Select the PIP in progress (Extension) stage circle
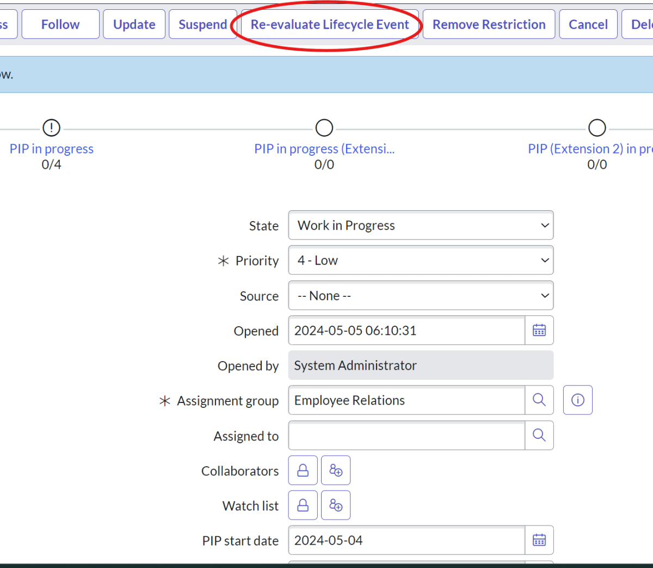This screenshot has width=653, height=568. (324, 127)
